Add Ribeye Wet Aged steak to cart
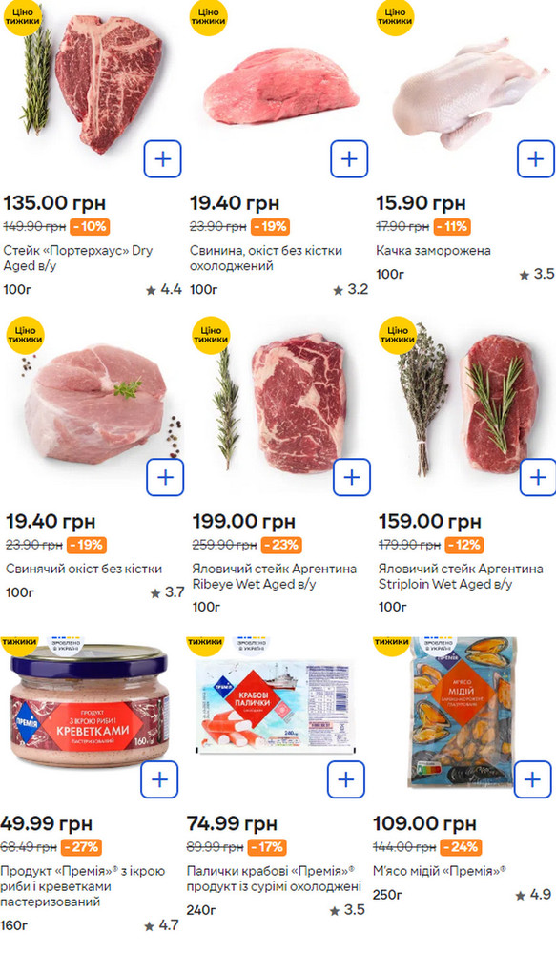 352,477
